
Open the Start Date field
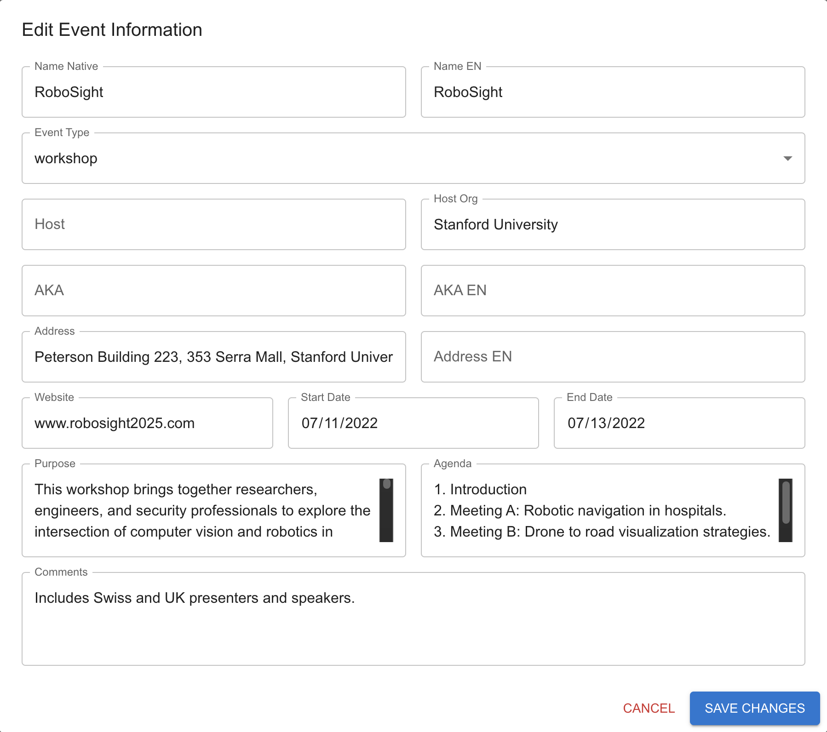[413, 423]
